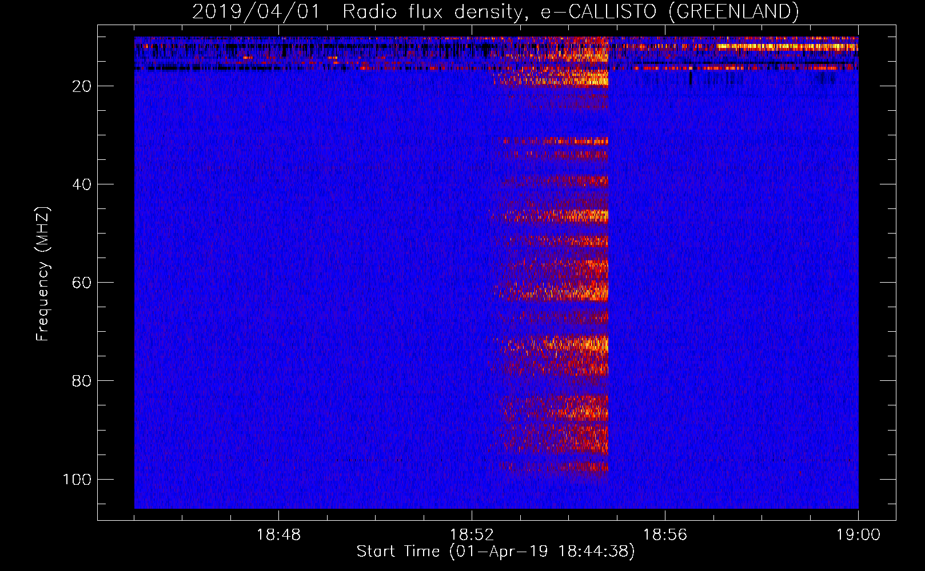Click the '18:52' time tick label

pyautogui.click(x=472, y=535)
